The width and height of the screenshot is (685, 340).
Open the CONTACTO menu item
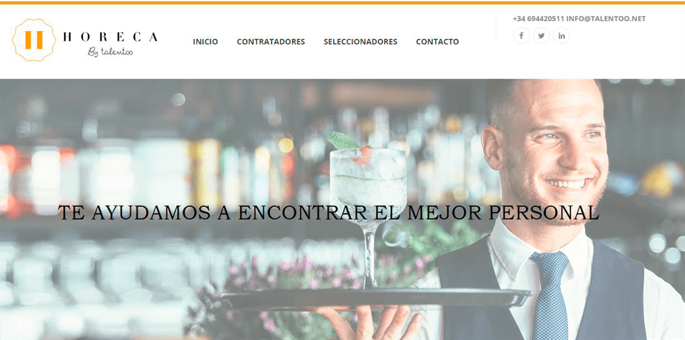pyautogui.click(x=437, y=42)
